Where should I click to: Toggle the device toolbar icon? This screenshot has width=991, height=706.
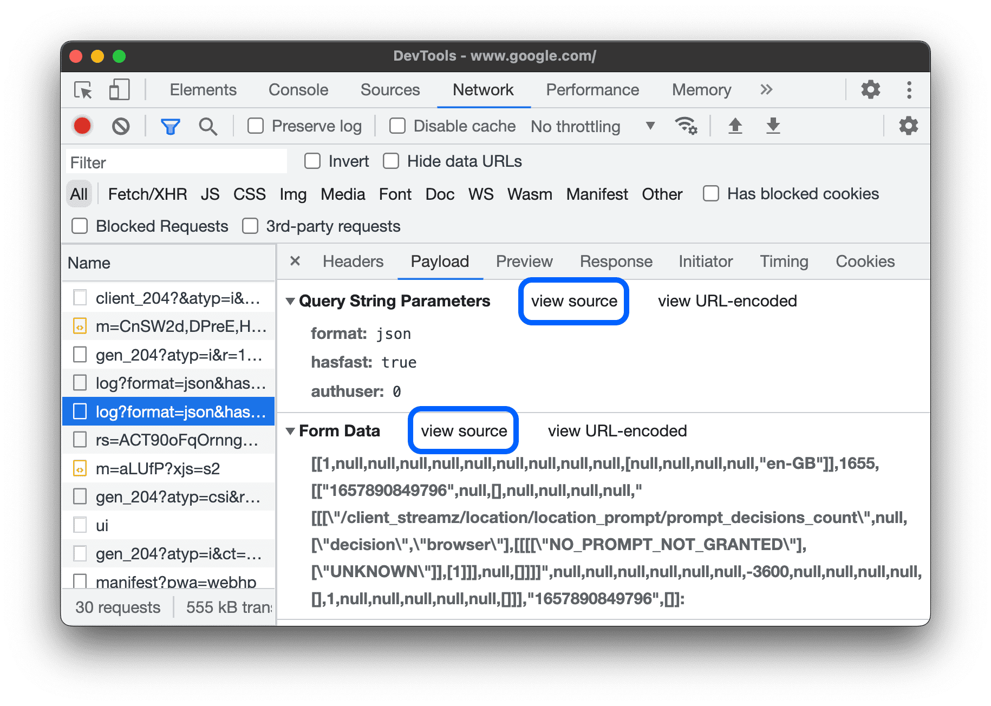point(119,90)
